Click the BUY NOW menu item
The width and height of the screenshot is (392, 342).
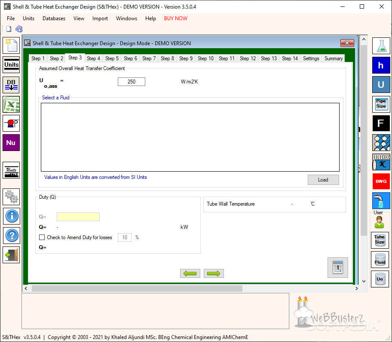coord(175,18)
